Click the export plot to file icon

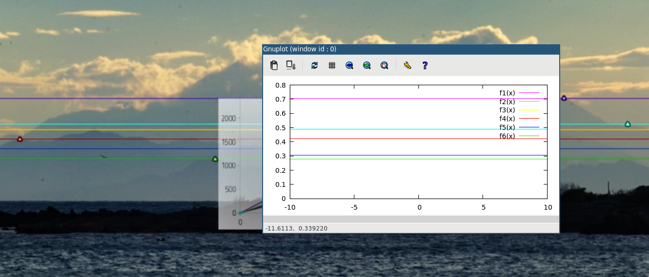click(x=291, y=65)
